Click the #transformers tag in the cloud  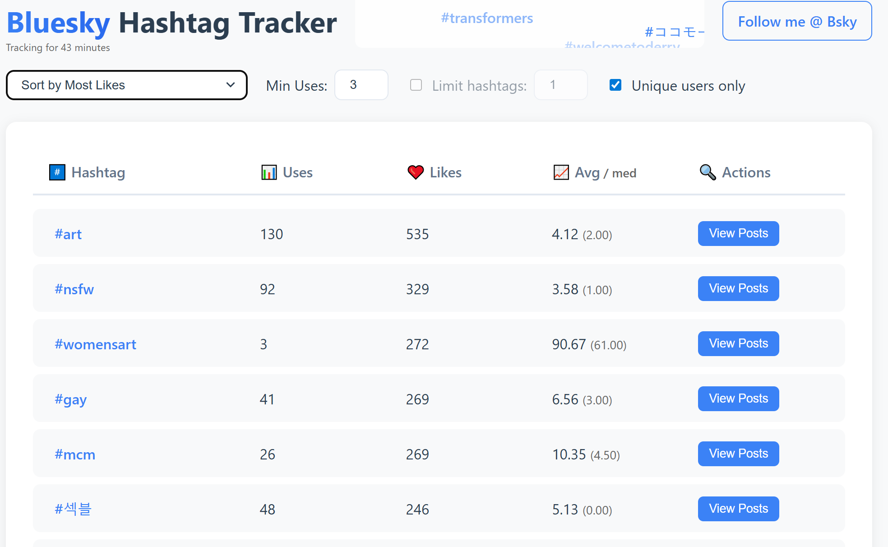487,18
